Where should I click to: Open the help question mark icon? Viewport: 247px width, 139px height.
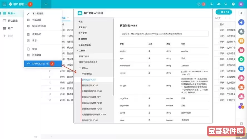233,4
